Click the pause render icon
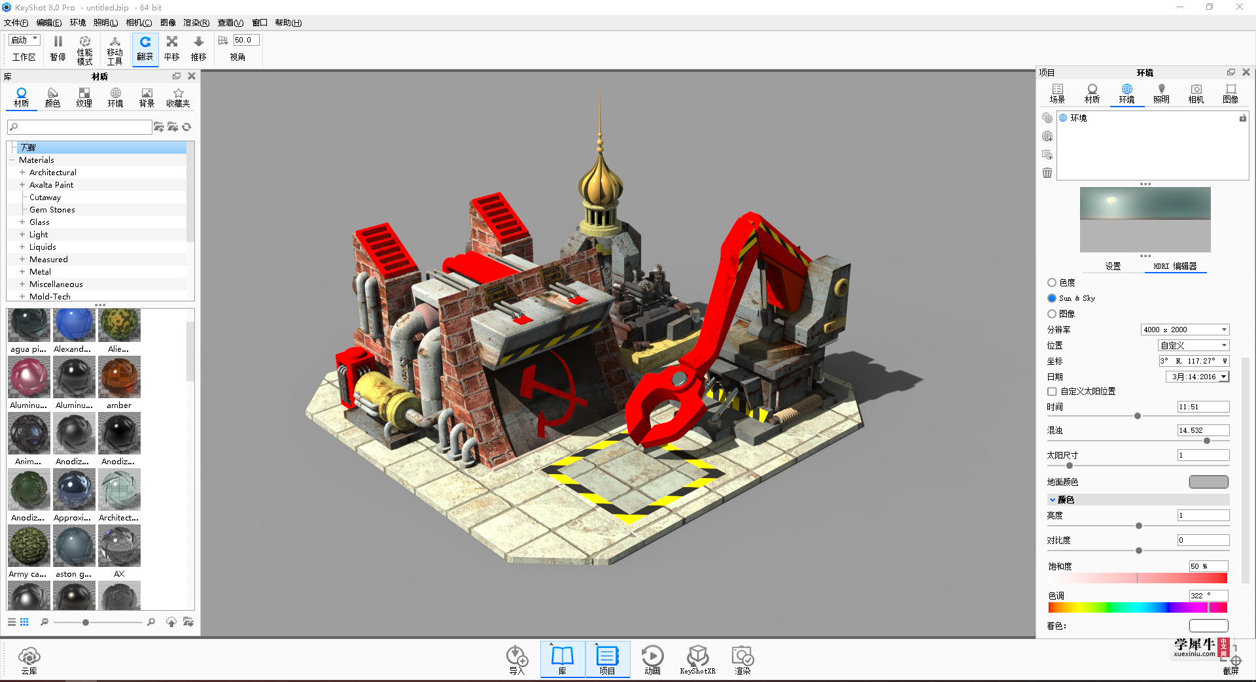1256x682 pixels. click(x=58, y=42)
